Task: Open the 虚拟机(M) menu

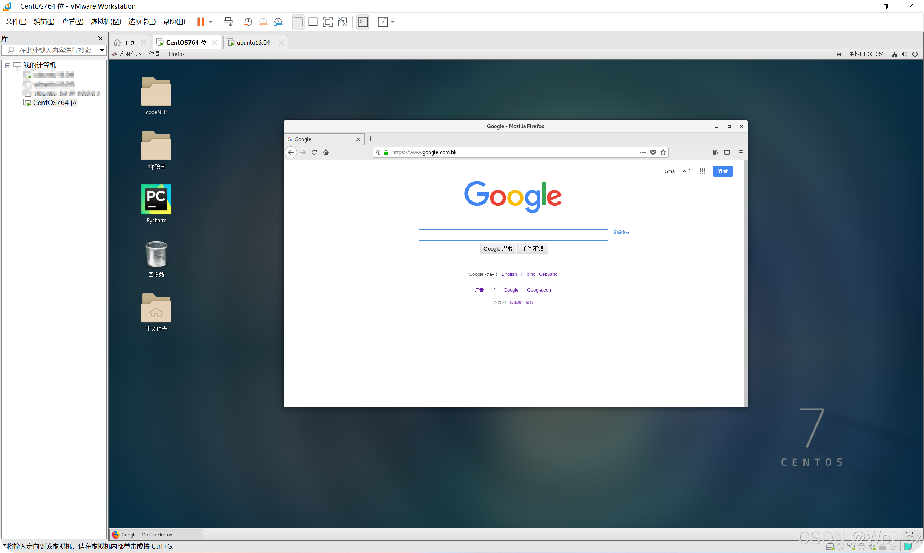Action: tap(106, 22)
